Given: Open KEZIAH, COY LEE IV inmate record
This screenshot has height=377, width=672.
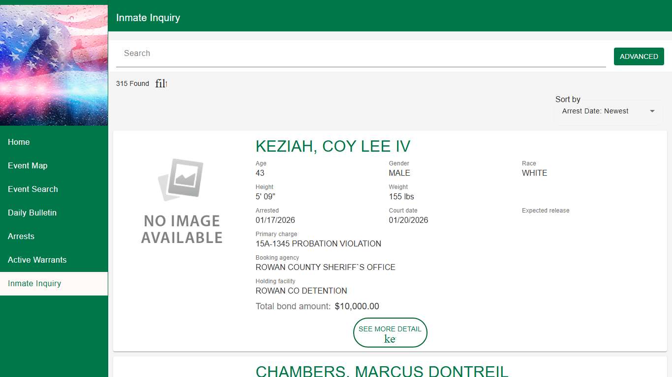Looking at the screenshot, I should 333,146.
